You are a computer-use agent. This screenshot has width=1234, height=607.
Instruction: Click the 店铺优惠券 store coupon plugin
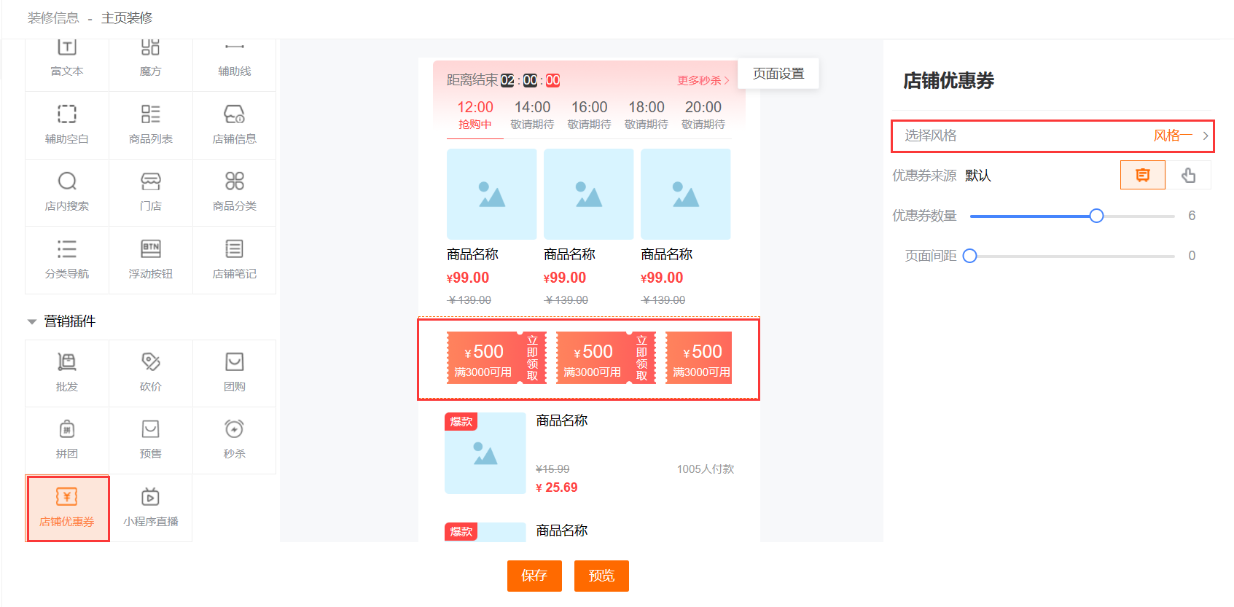[x=67, y=508]
